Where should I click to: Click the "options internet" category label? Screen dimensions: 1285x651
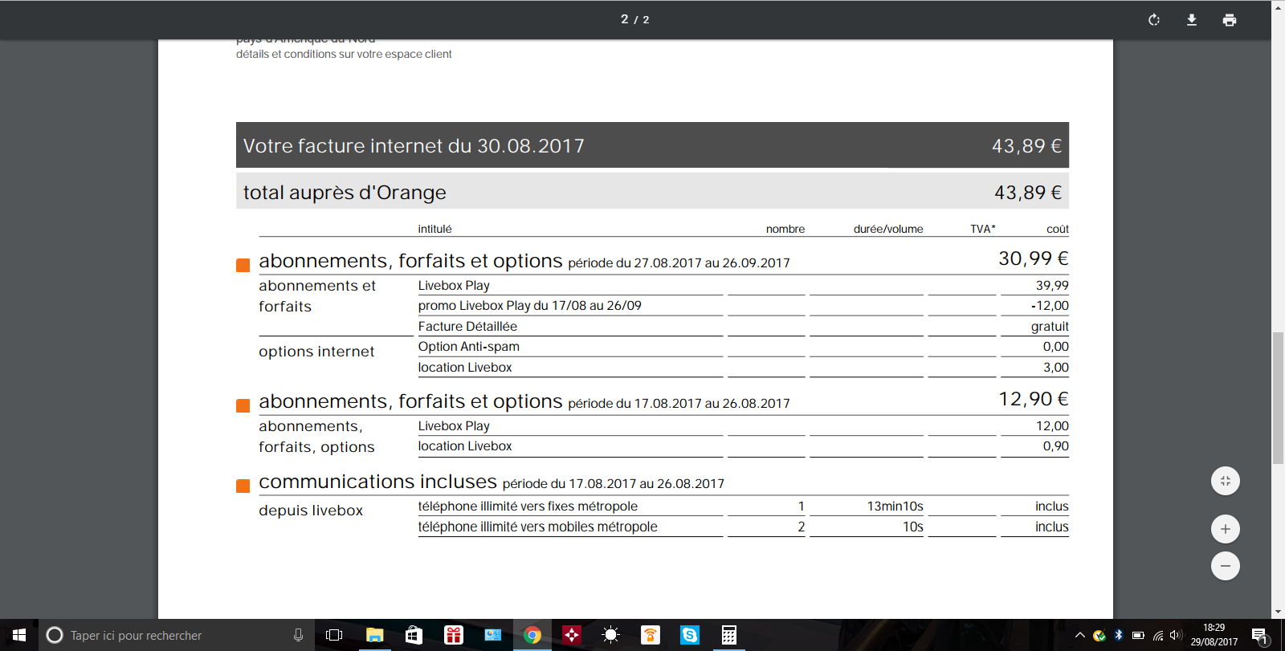click(316, 352)
